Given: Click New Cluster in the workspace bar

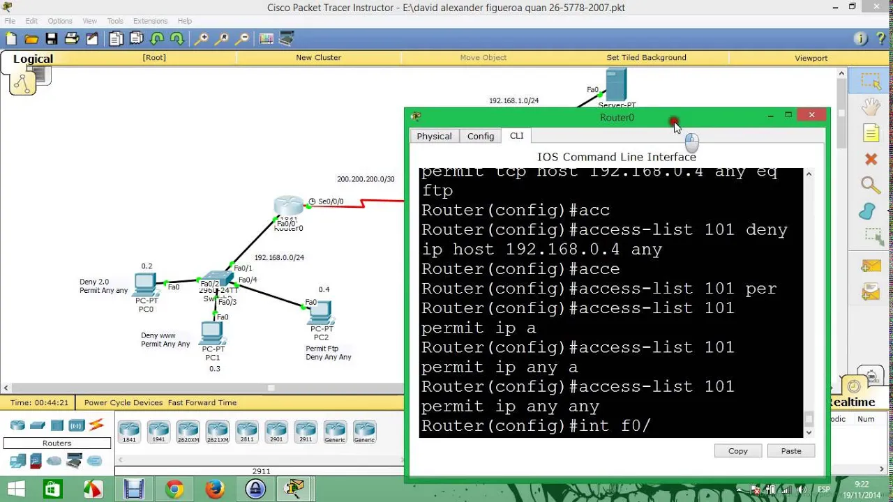Looking at the screenshot, I should pyautogui.click(x=318, y=58).
